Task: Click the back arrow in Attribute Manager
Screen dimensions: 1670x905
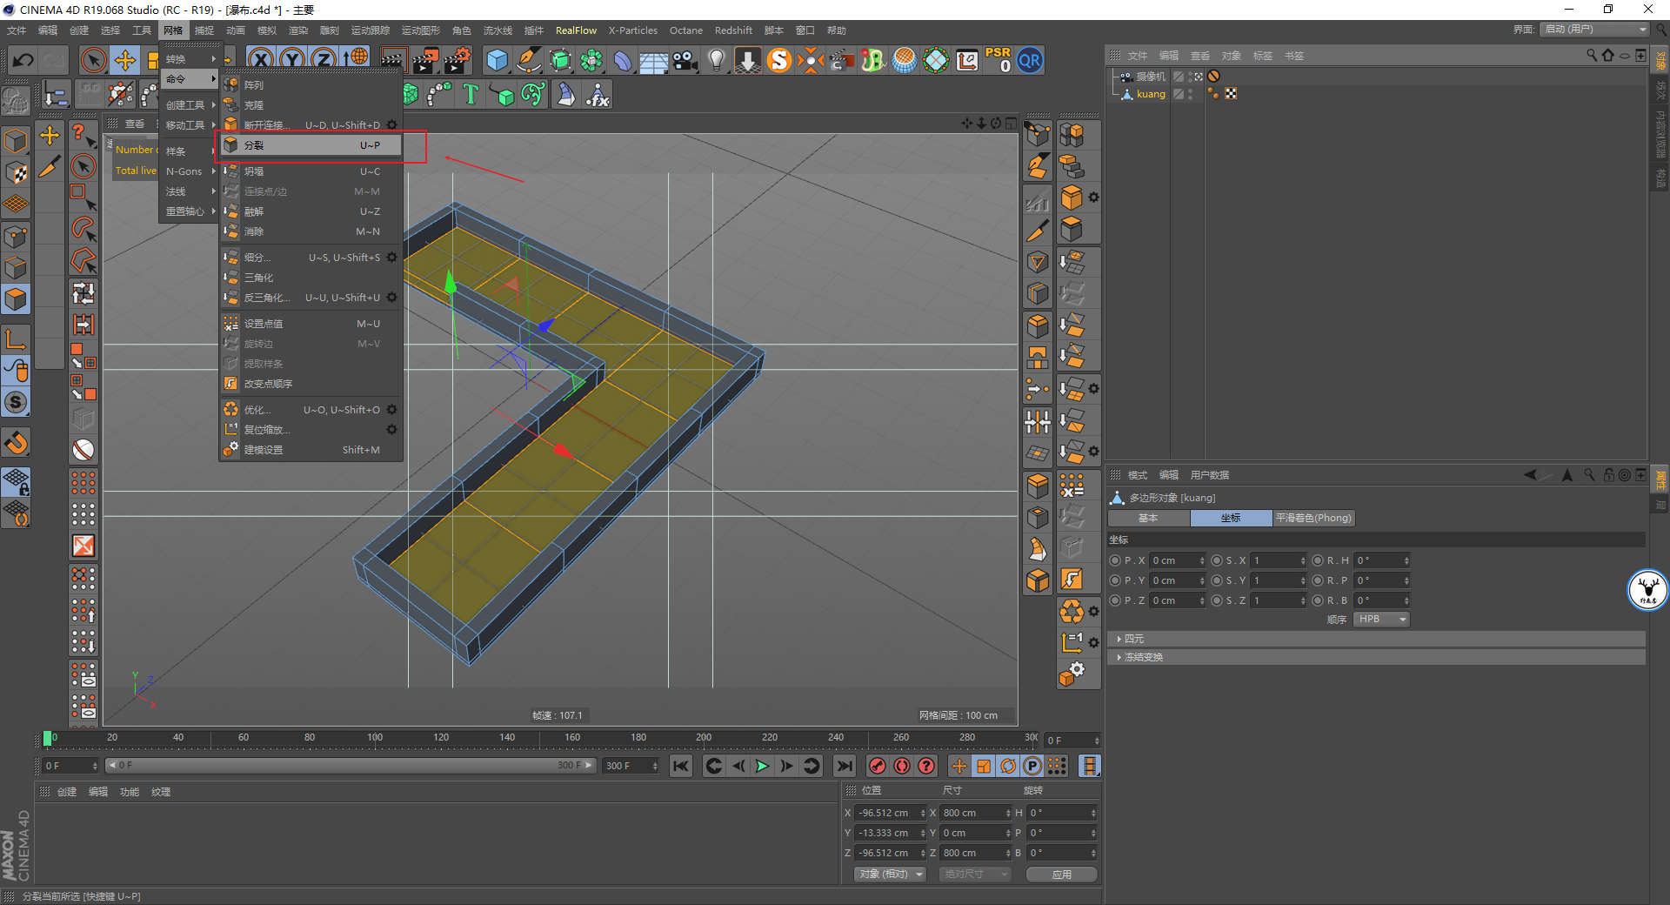Action: tap(1531, 475)
